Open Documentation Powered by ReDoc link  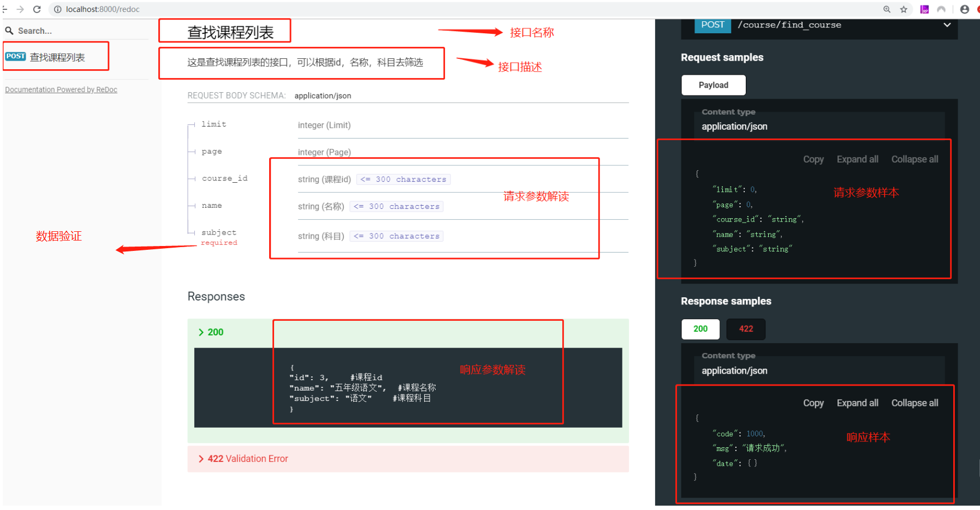tap(61, 89)
